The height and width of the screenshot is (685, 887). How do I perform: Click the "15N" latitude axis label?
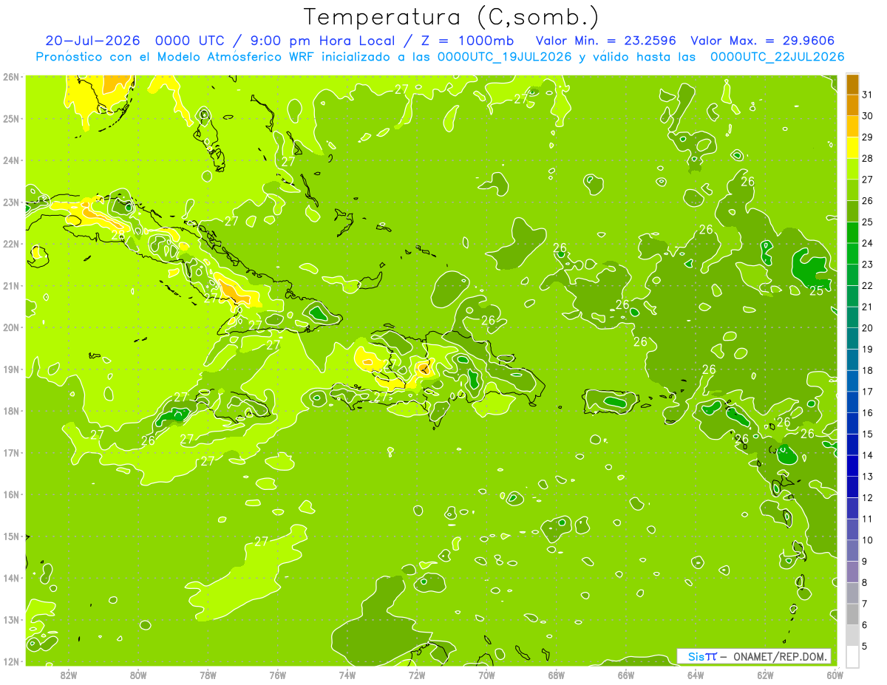tap(10, 536)
